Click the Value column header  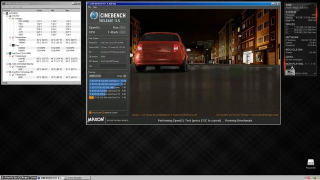click(x=43, y=10)
